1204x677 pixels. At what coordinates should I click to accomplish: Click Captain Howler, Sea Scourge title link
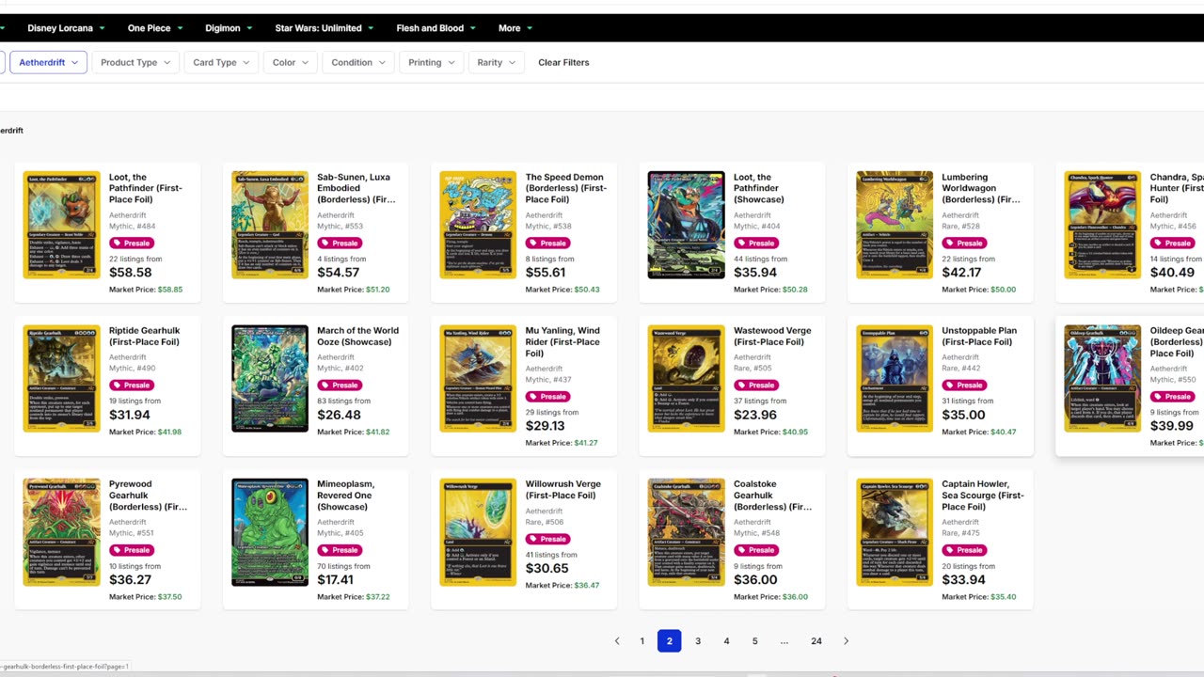983,496
